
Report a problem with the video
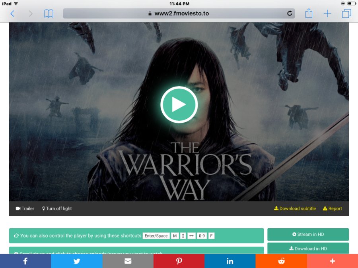tap(333, 208)
